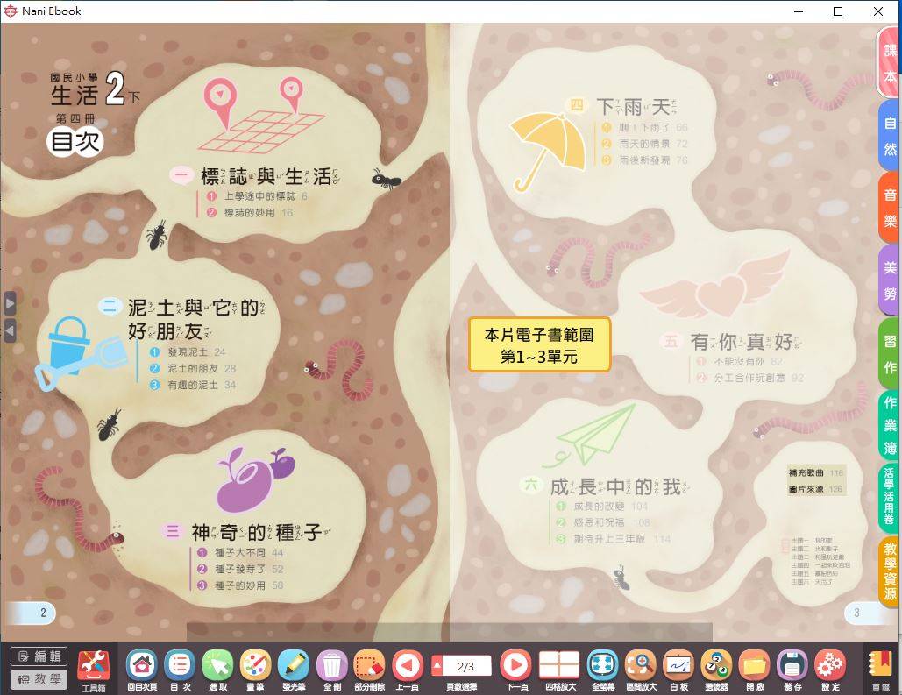Viewport: 902px width, 695px height.
Task: Open the 頁籤 bookmark notebook icon
Action: 881,670
